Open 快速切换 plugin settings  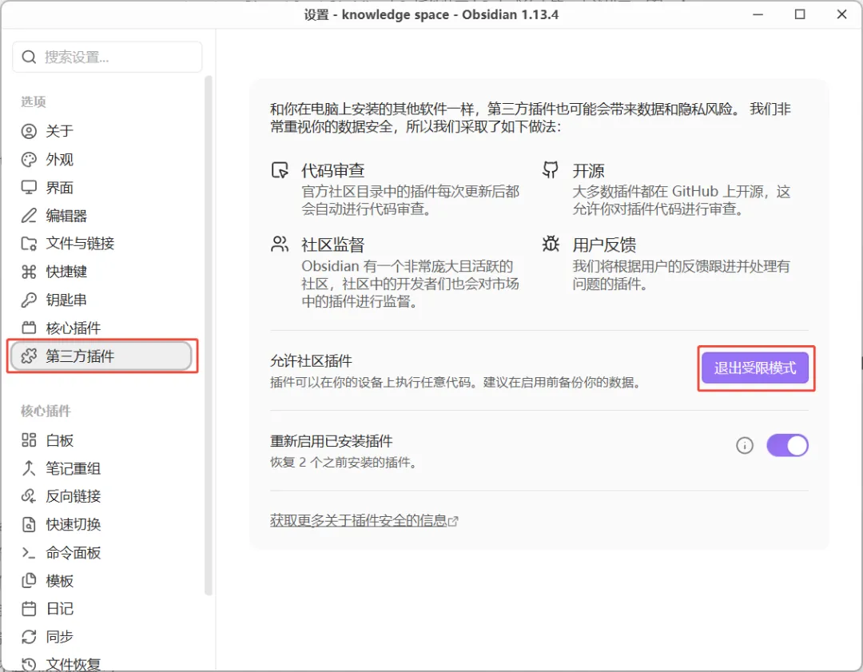pyautogui.click(x=101, y=524)
